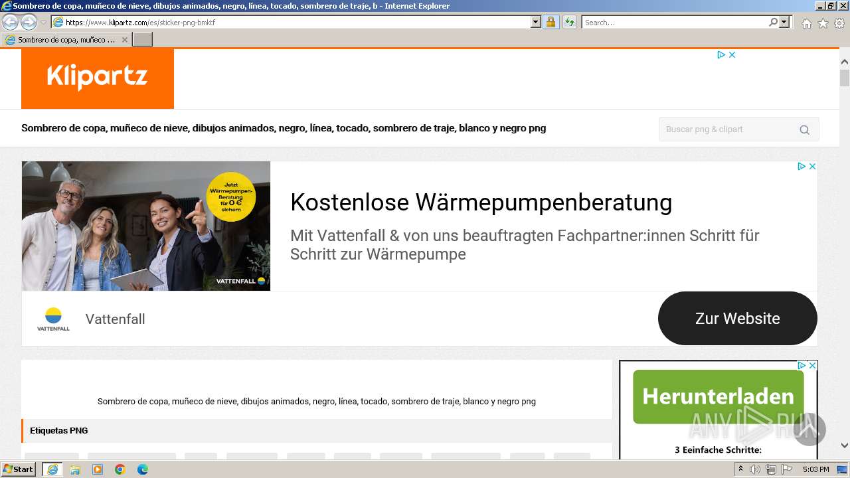This screenshot has width=850, height=478.
Task: Click the page scrollbar up arrow
Action: [845, 62]
